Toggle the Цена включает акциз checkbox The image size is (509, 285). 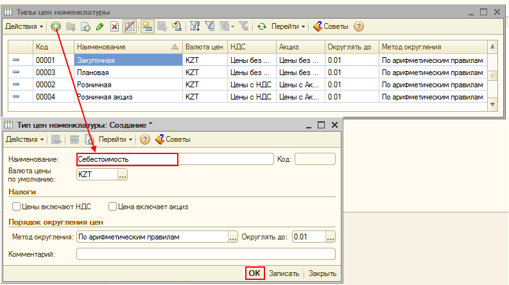pyautogui.click(x=113, y=207)
